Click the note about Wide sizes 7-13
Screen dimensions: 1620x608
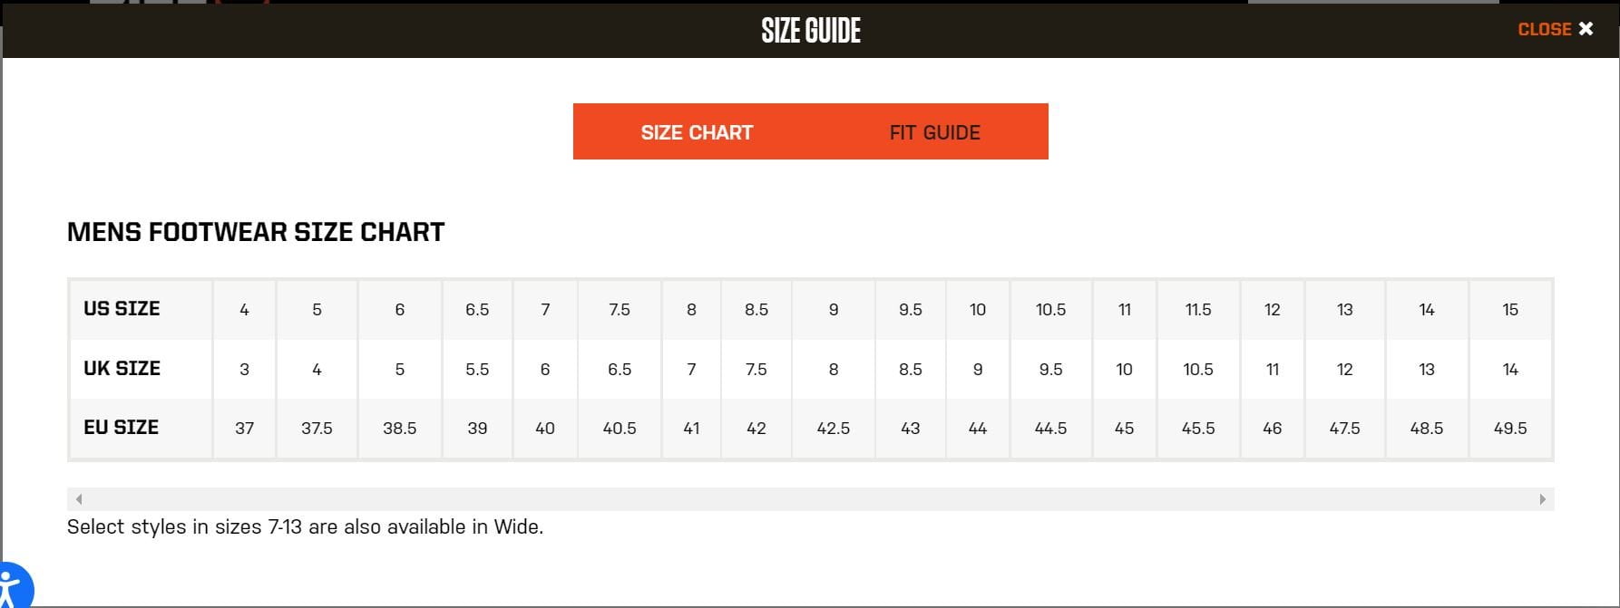click(x=304, y=526)
